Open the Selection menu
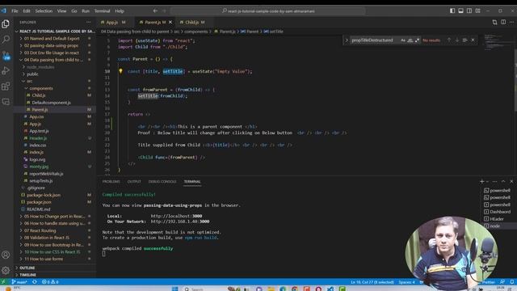This screenshot has height=291, width=517. click(44, 11)
